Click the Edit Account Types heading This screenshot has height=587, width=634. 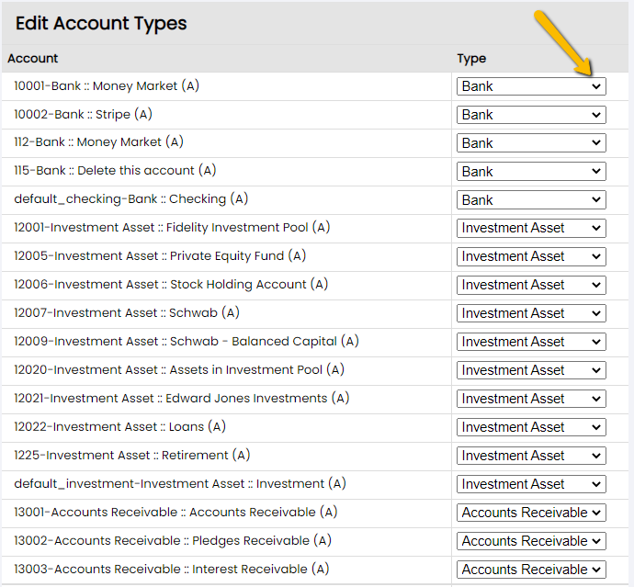101,24
